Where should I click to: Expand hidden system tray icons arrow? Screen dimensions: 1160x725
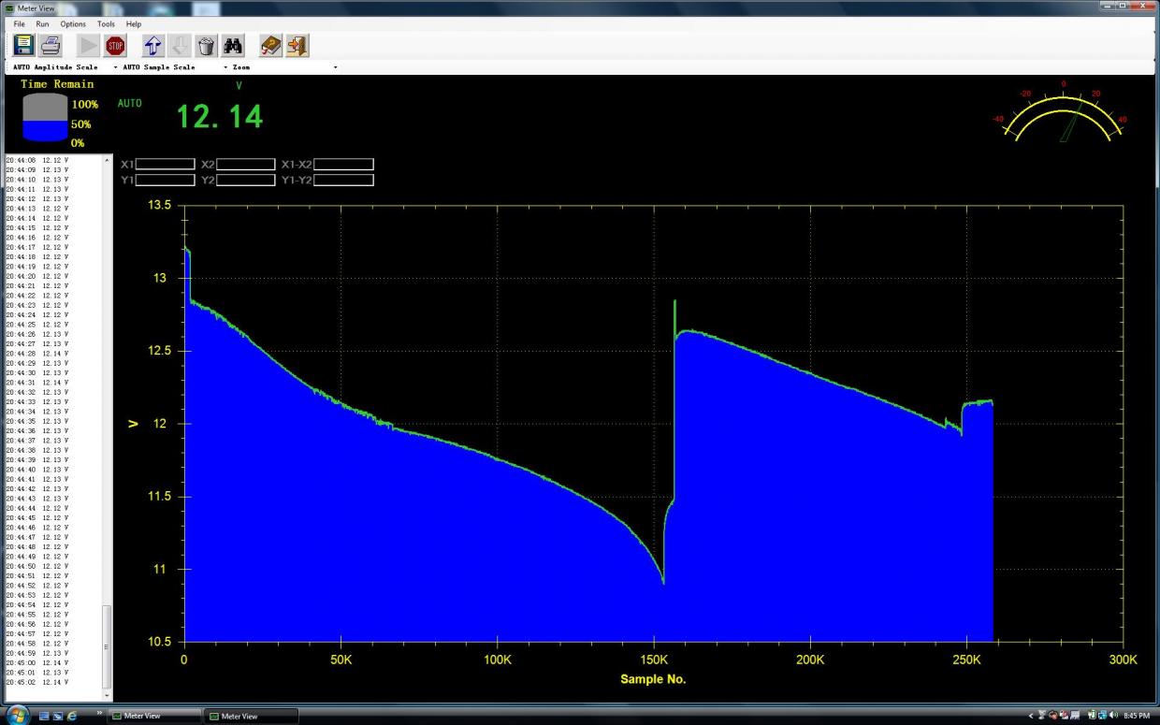pyautogui.click(x=1030, y=717)
